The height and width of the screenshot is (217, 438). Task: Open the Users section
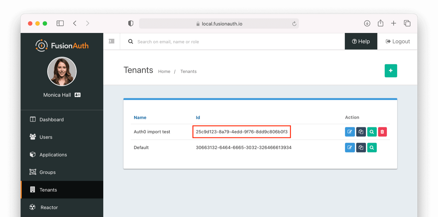[x=62, y=137]
